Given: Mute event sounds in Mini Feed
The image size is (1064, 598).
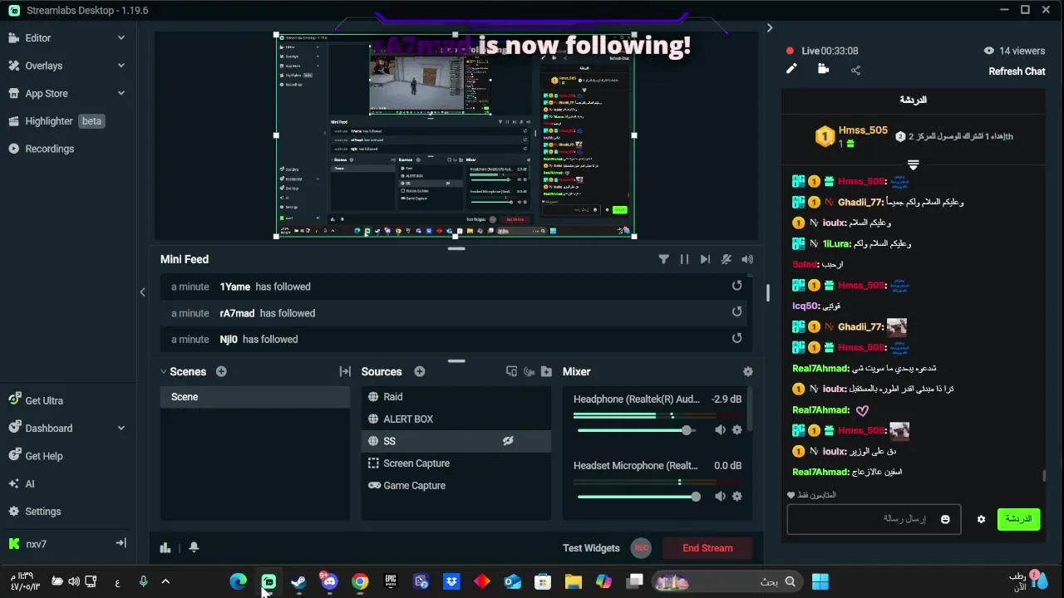Looking at the screenshot, I should click(727, 259).
